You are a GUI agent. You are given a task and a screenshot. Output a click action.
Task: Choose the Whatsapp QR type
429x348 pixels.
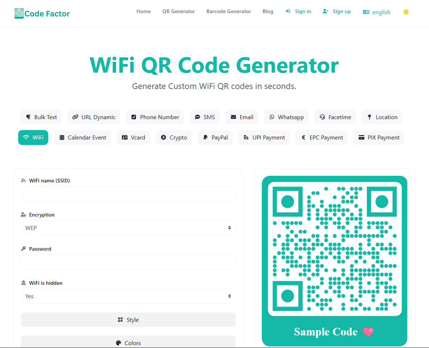[x=286, y=117]
